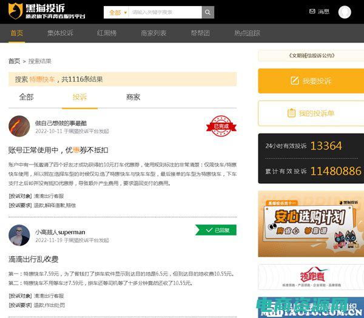The width and height of the screenshot is (364, 318).
Task: Click the date text 2022-11-19
Action: pos(49,240)
